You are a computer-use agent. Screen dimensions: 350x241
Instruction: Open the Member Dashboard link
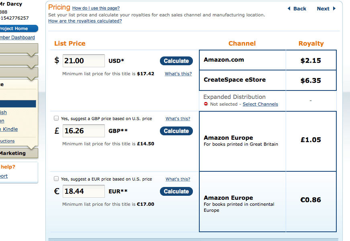pos(17,38)
